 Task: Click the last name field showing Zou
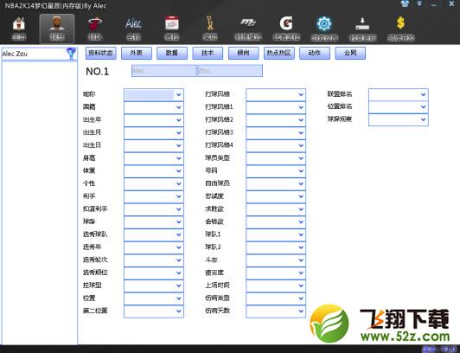point(230,71)
